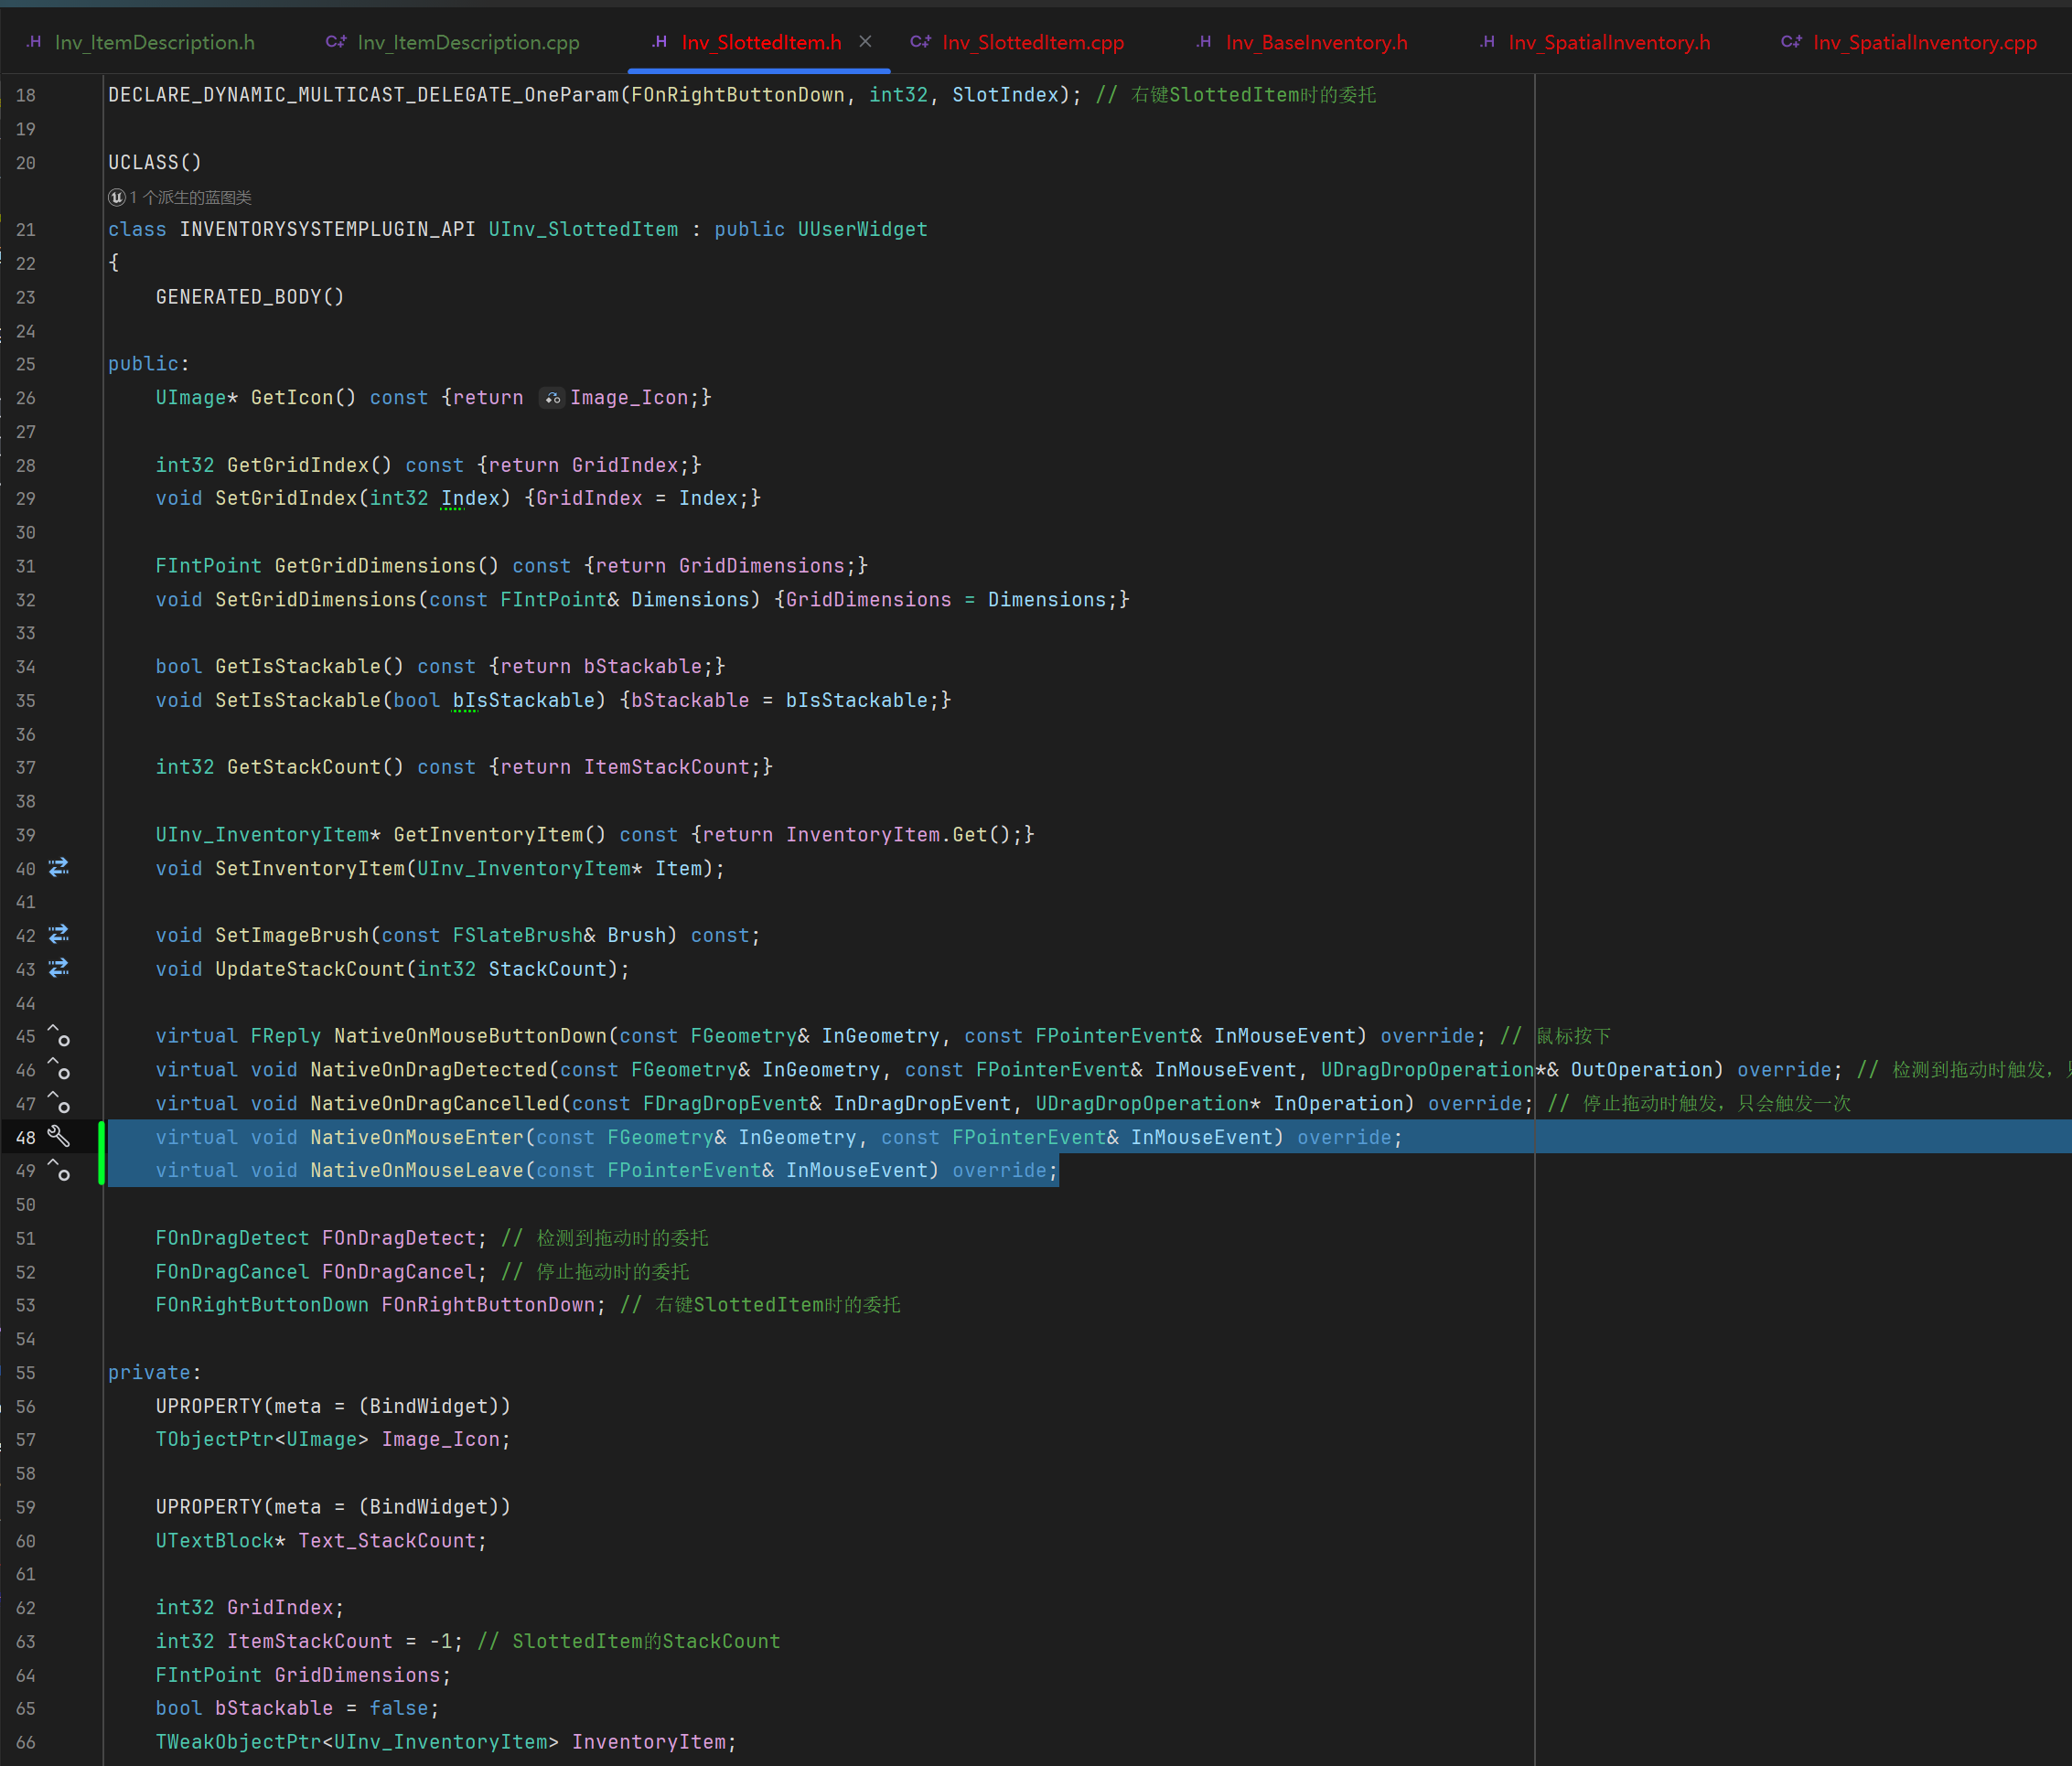Open the Inv_SpatialInventory.h tab
The image size is (2072, 1766).
(1608, 42)
